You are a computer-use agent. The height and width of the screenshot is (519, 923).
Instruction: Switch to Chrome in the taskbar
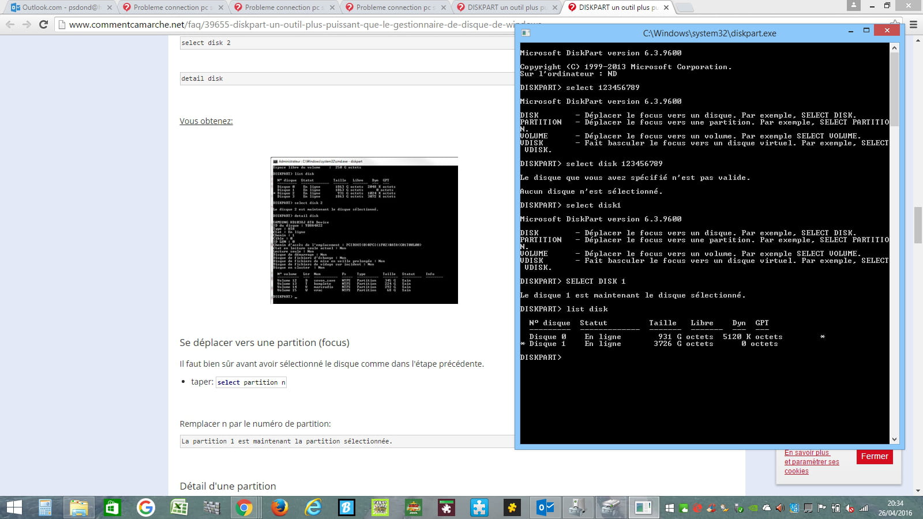pyautogui.click(x=245, y=507)
